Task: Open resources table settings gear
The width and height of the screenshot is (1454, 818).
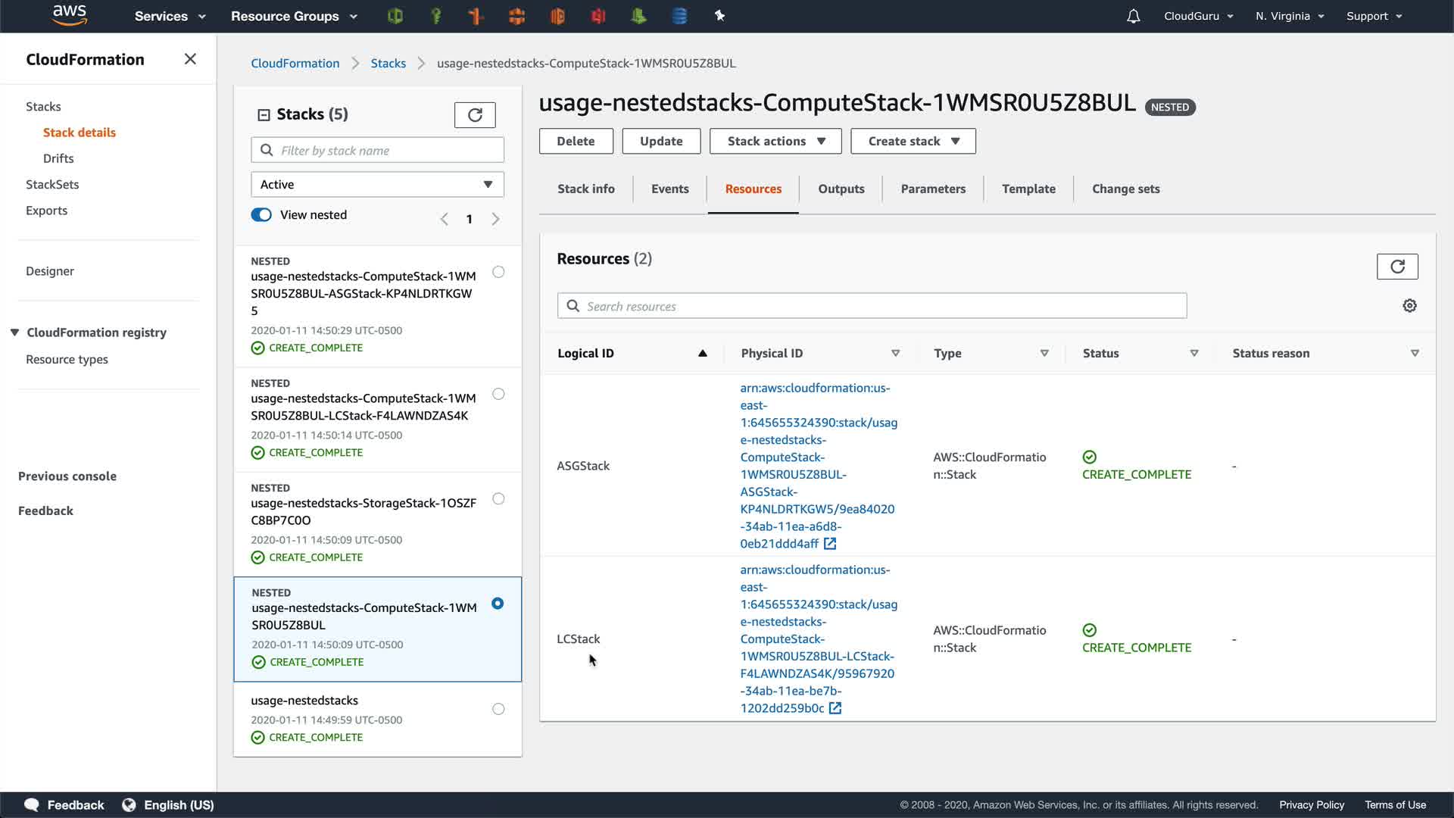Action: tap(1409, 306)
